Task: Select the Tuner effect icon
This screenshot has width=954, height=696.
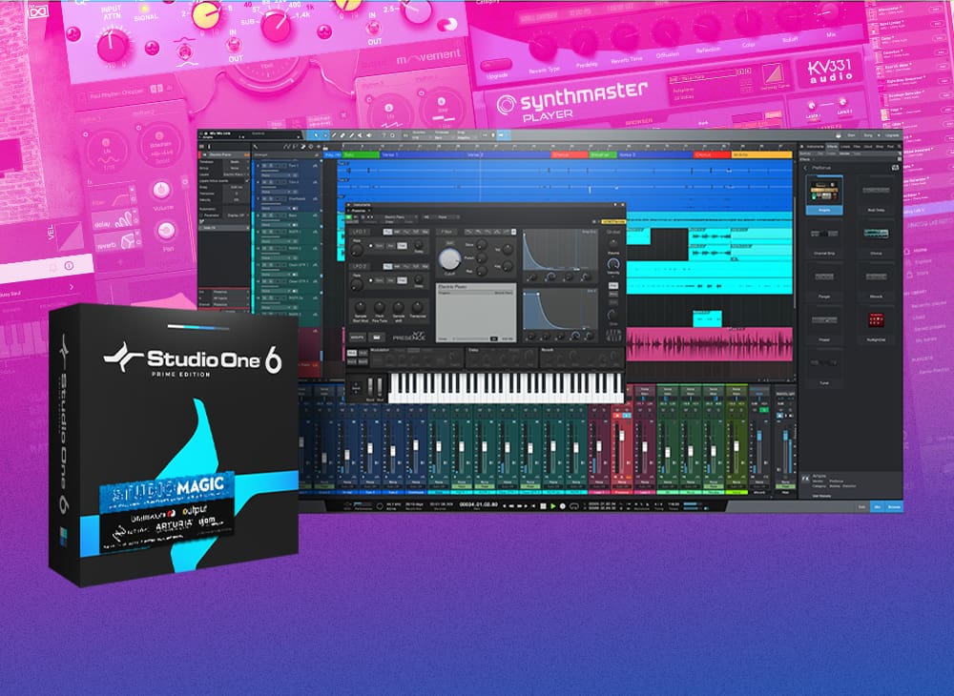Action: point(823,363)
